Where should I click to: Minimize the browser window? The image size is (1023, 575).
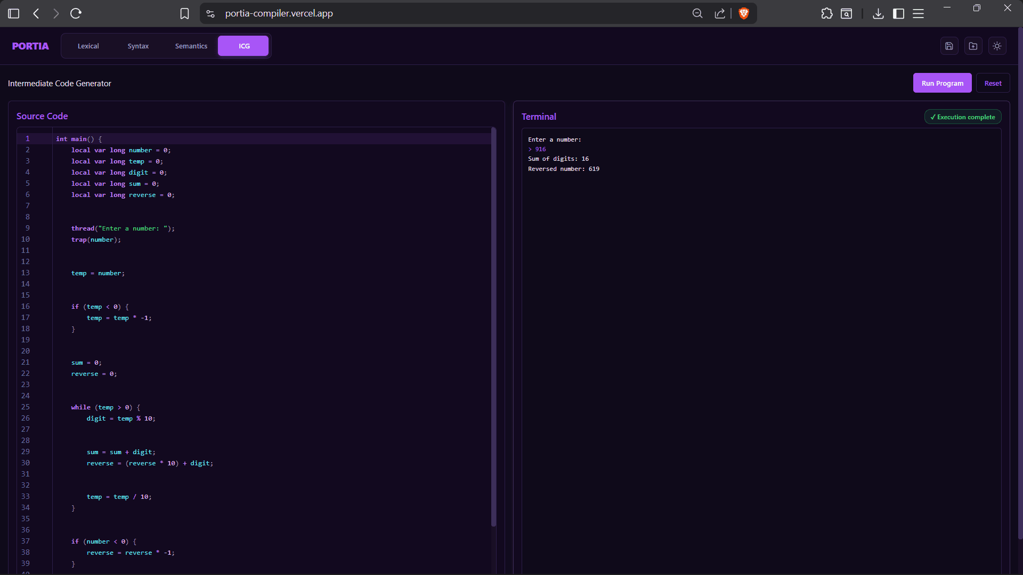947,7
